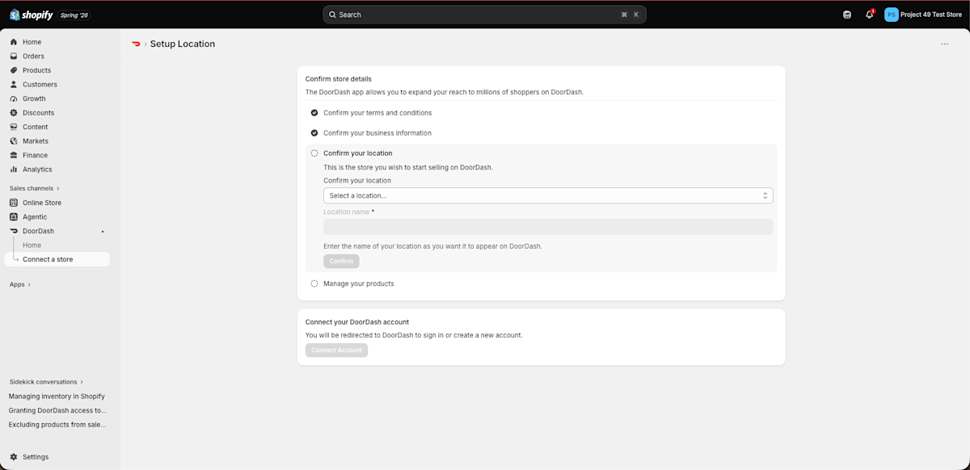Click the Confirm your location step circle
Screen dimensions: 970x470
(314, 153)
